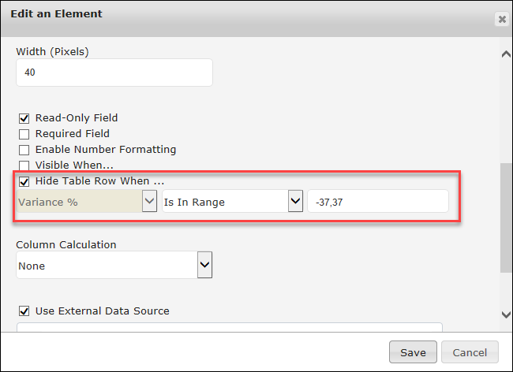Click the Column Calculation dropdown arrow icon
The height and width of the screenshot is (372, 513).
pyautogui.click(x=204, y=266)
